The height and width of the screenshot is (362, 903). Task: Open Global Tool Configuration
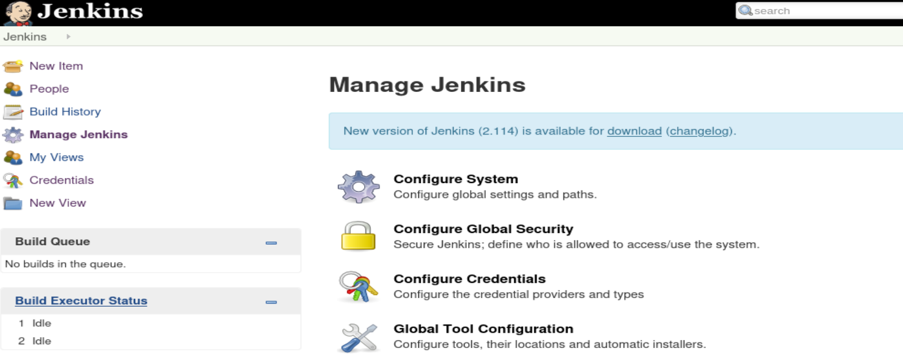[483, 329]
